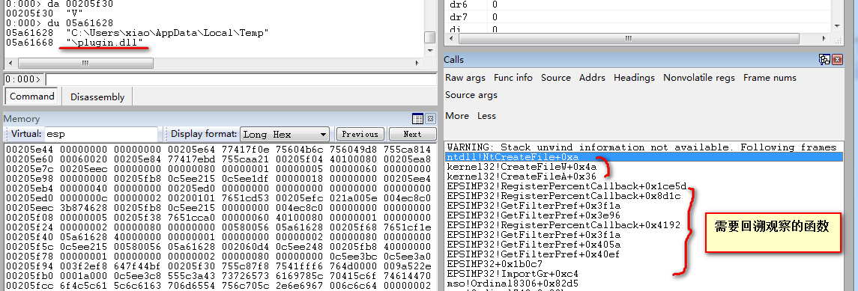Click memory address 00205e98 row
This screenshot has height=291, width=858.
pos(219,179)
